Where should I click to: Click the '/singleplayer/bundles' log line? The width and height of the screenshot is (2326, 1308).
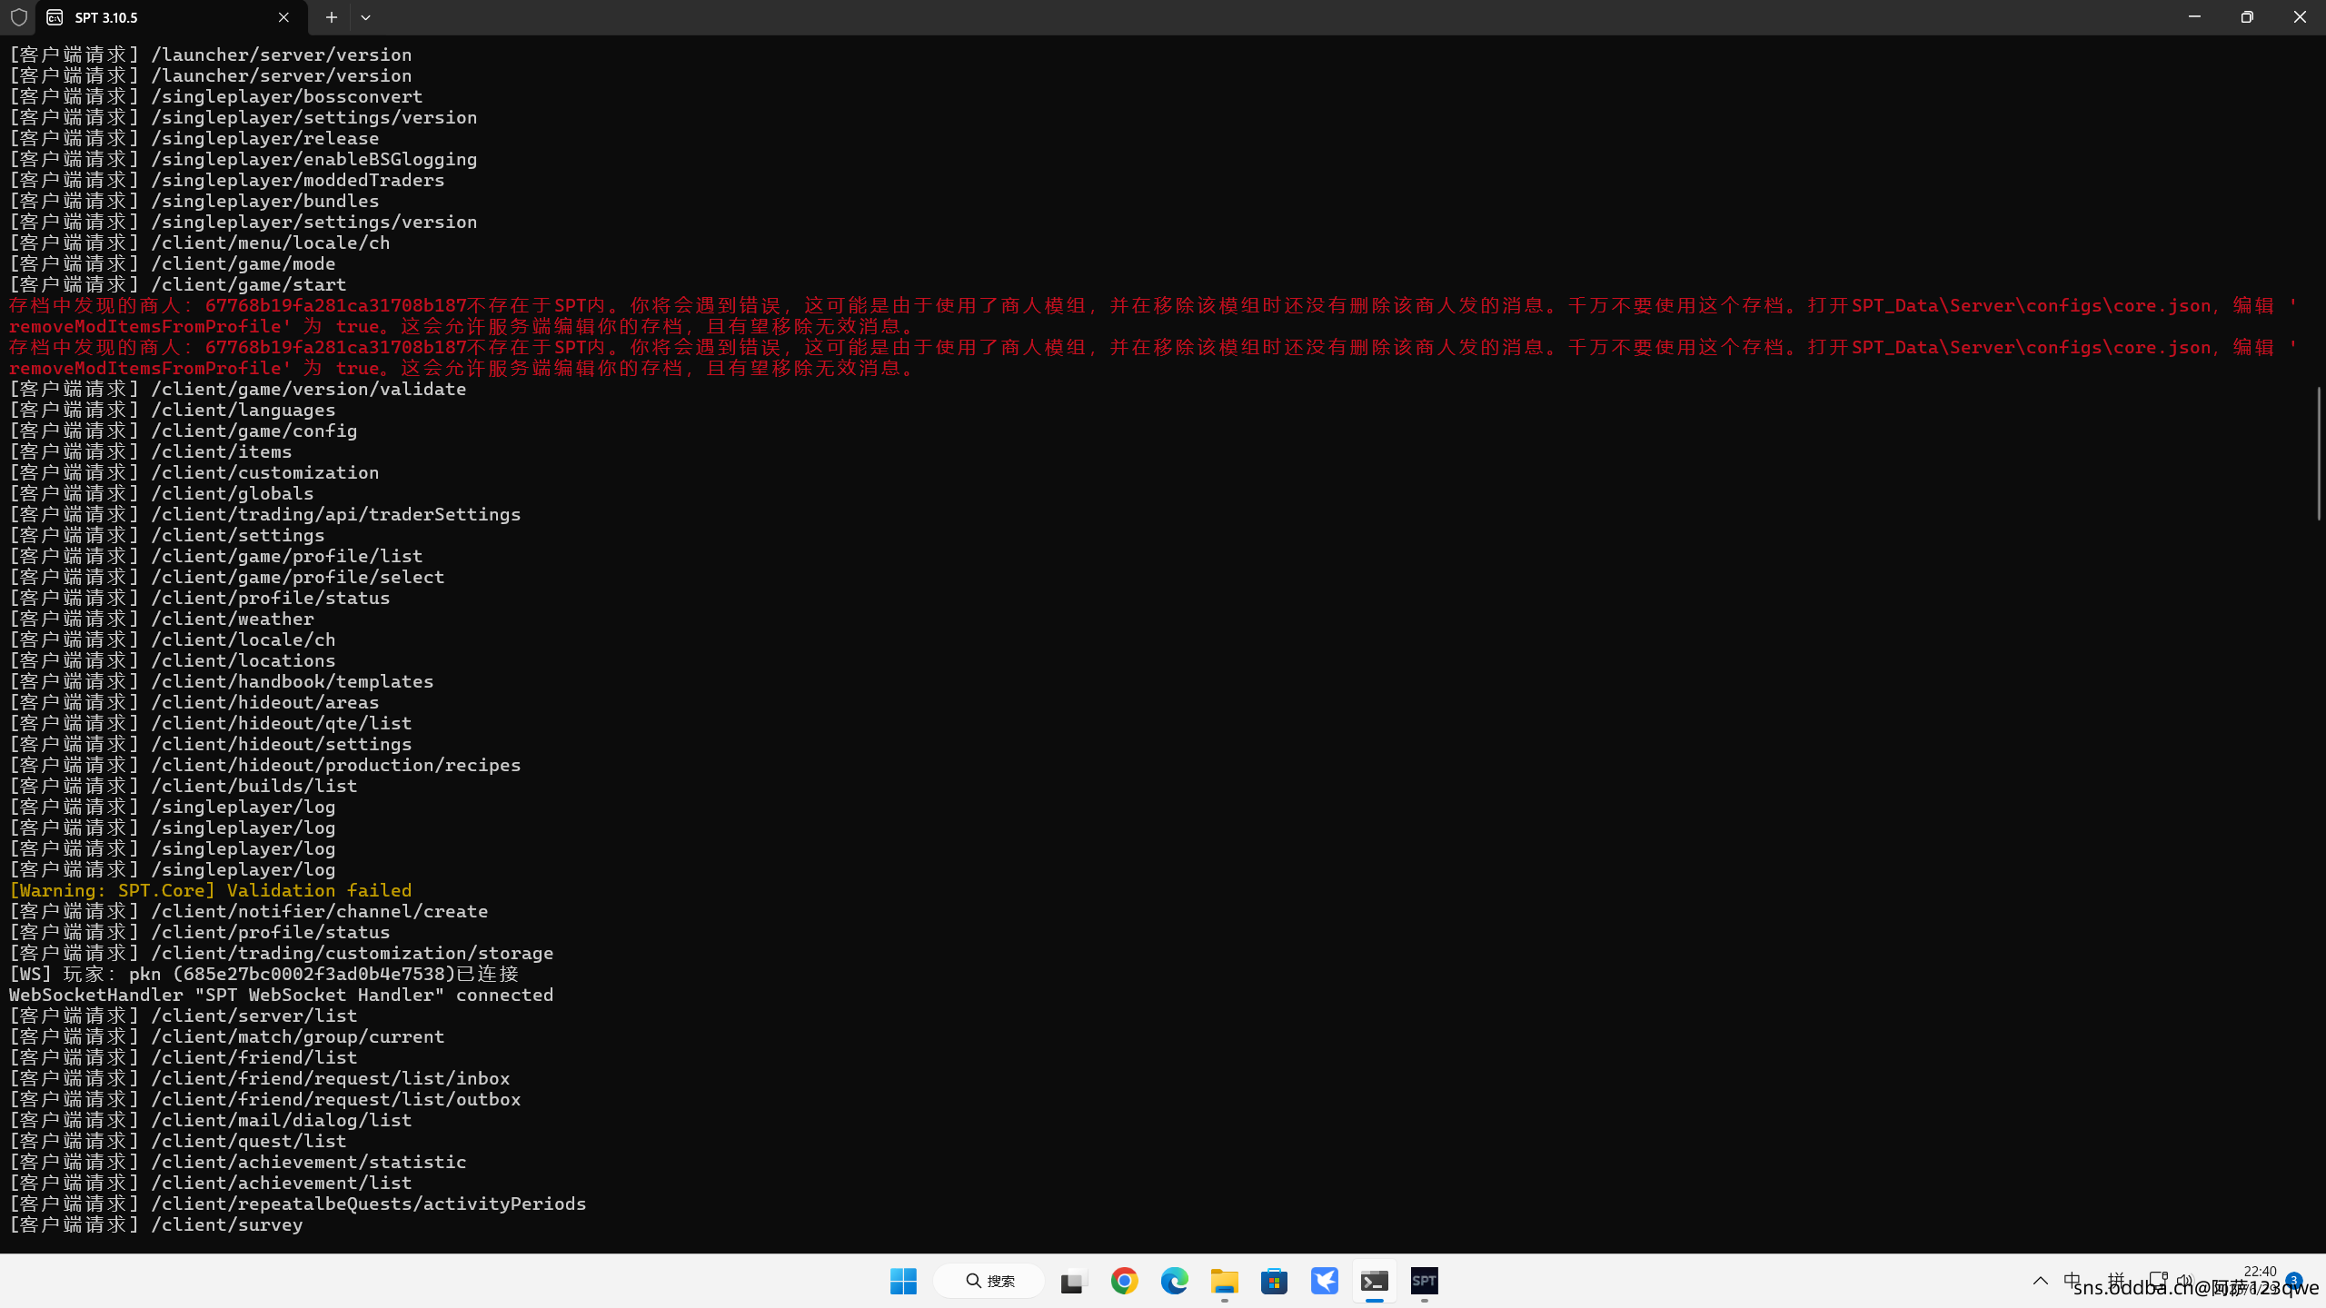[194, 201]
